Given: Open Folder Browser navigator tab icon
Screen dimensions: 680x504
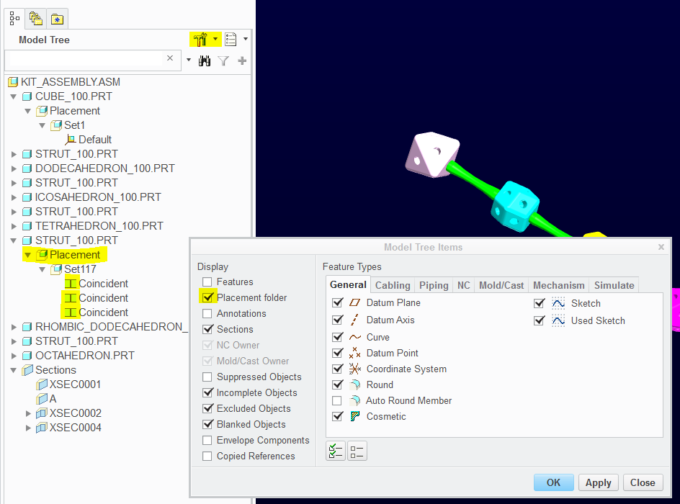Looking at the screenshot, I should coord(35,19).
